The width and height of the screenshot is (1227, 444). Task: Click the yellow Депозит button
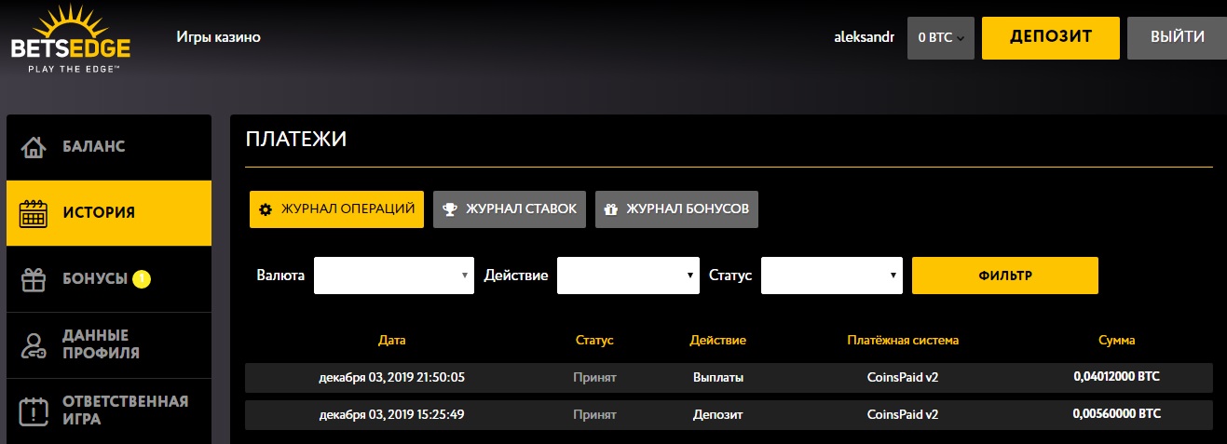pos(1050,38)
